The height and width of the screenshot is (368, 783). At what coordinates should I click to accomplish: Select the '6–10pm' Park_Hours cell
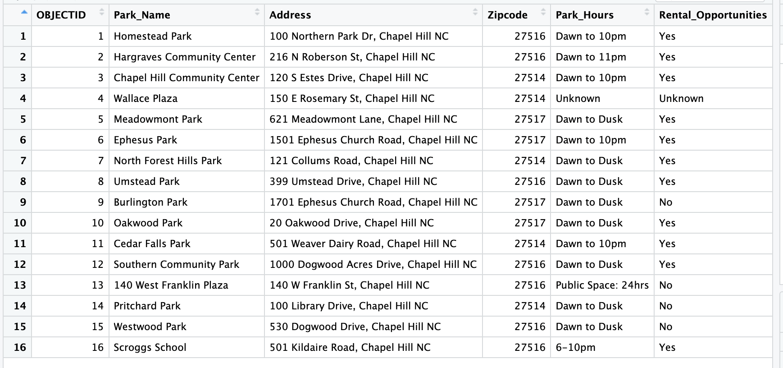(575, 347)
